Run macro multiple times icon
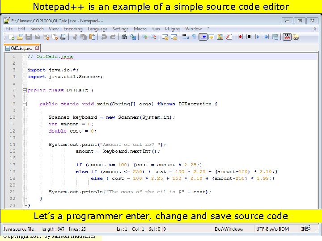Image resolution: width=322 pixels, height=241 pixels. (266, 37)
